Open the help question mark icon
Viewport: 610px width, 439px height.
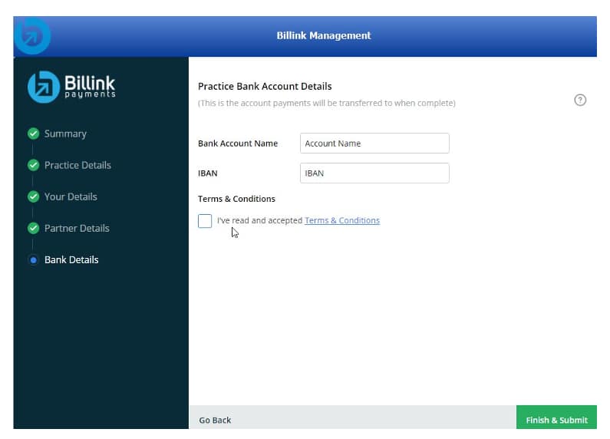tap(580, 101)
